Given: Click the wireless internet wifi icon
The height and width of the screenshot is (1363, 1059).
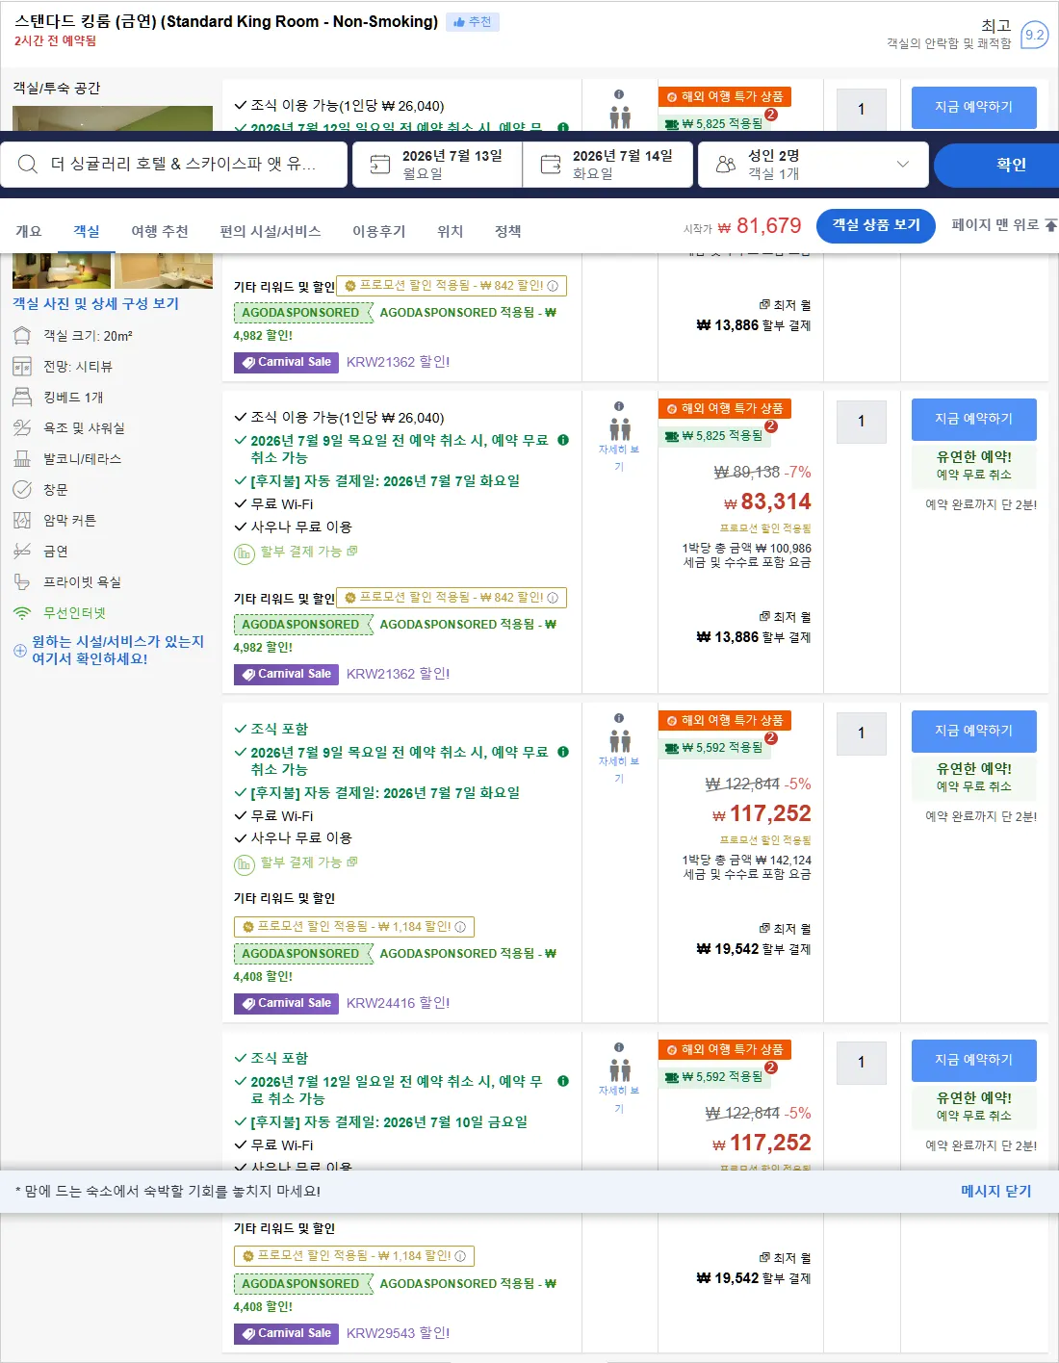Looking at the screenshot, I should pyautogui.click(x=22, y=613).
